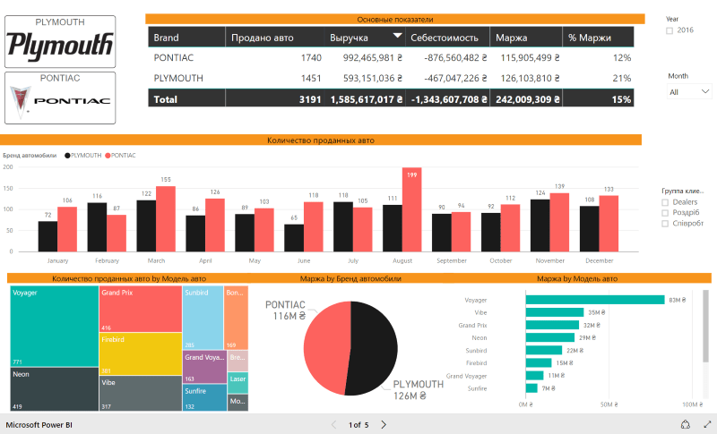
Task: Click the Voyager 83M margin bar
Action: [595, 300]
